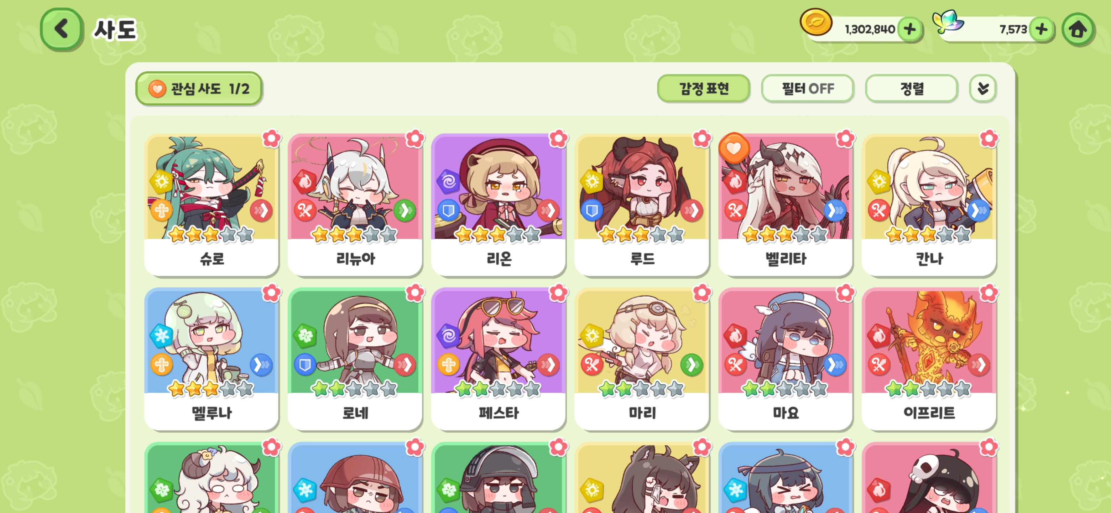Expand options with the double-chevron button
The width and height of the screenshot is (1111, 513).
[x=982, y=88]
